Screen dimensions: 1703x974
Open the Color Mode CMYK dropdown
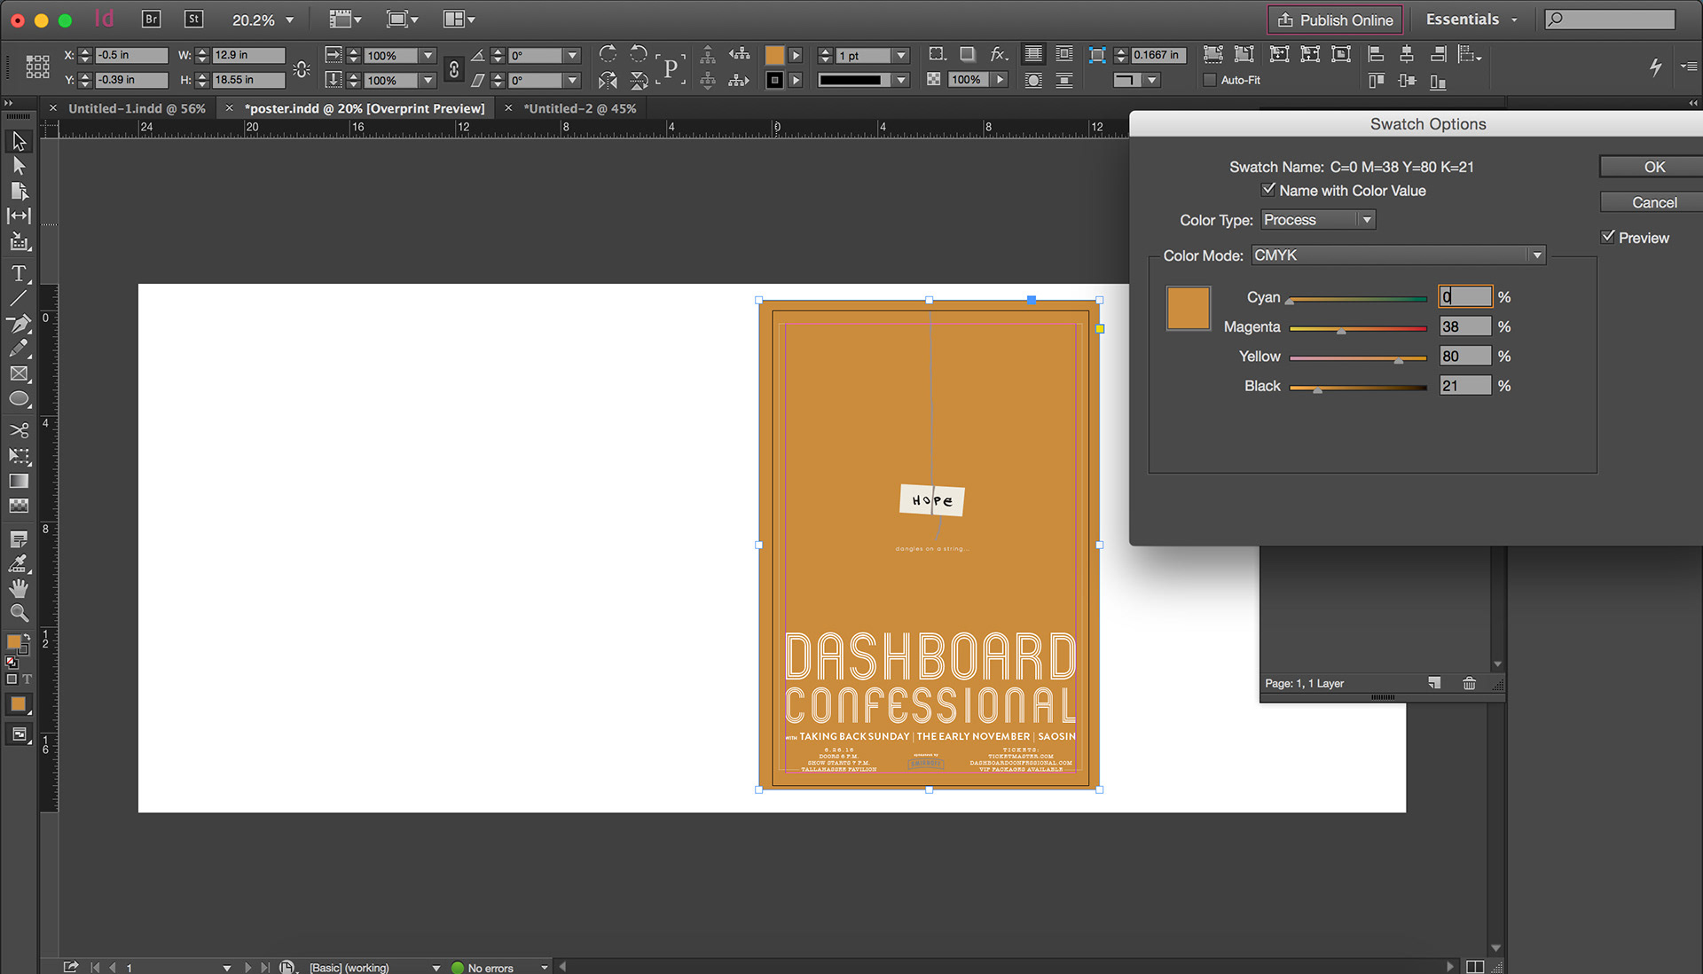pos(1399,255)
